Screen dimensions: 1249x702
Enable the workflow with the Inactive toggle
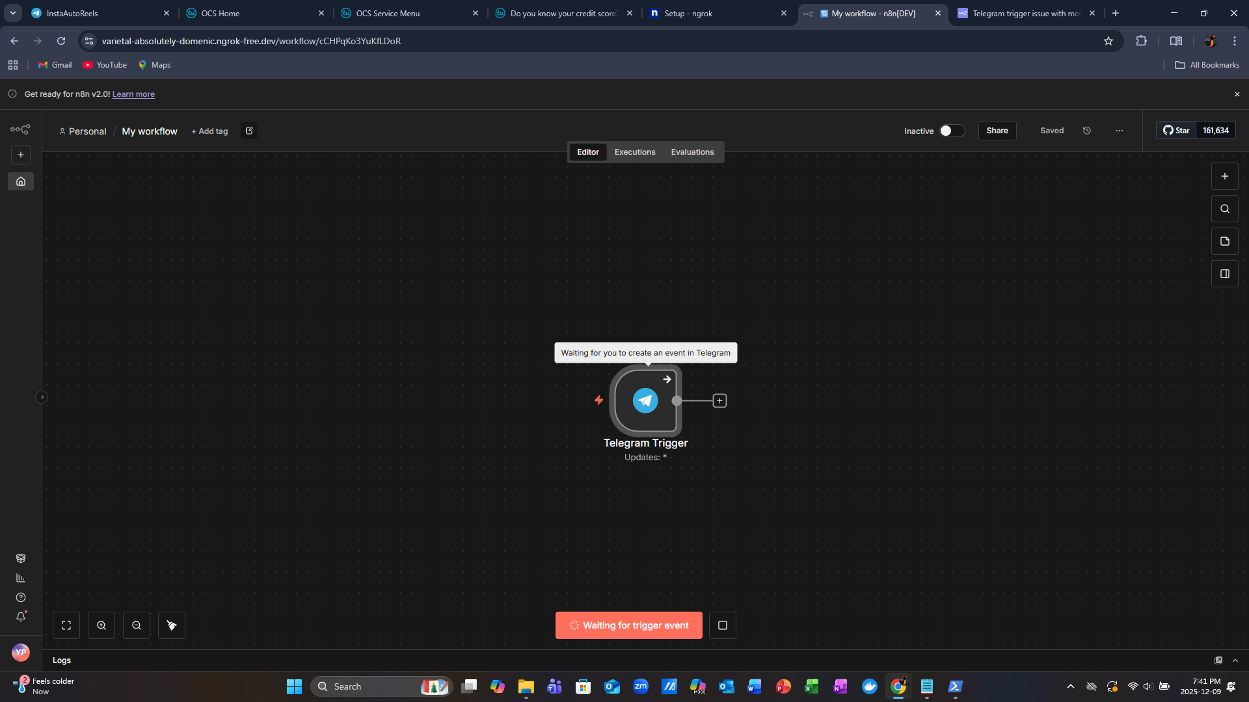point(952,131)
